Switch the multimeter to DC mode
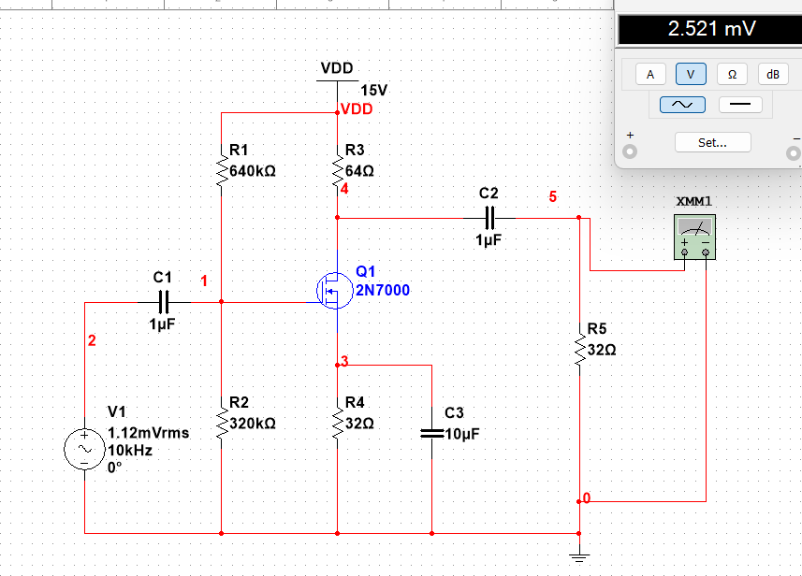 pyautogui.click(x=740, y=104)
